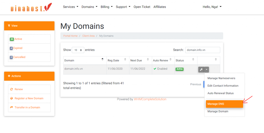
Task: Go to Portal Home breadcrumb
Action: (70, 36)
